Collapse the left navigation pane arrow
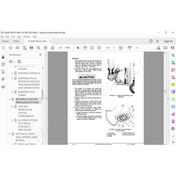Screen dimensions: 176x176 click(46, 99)
